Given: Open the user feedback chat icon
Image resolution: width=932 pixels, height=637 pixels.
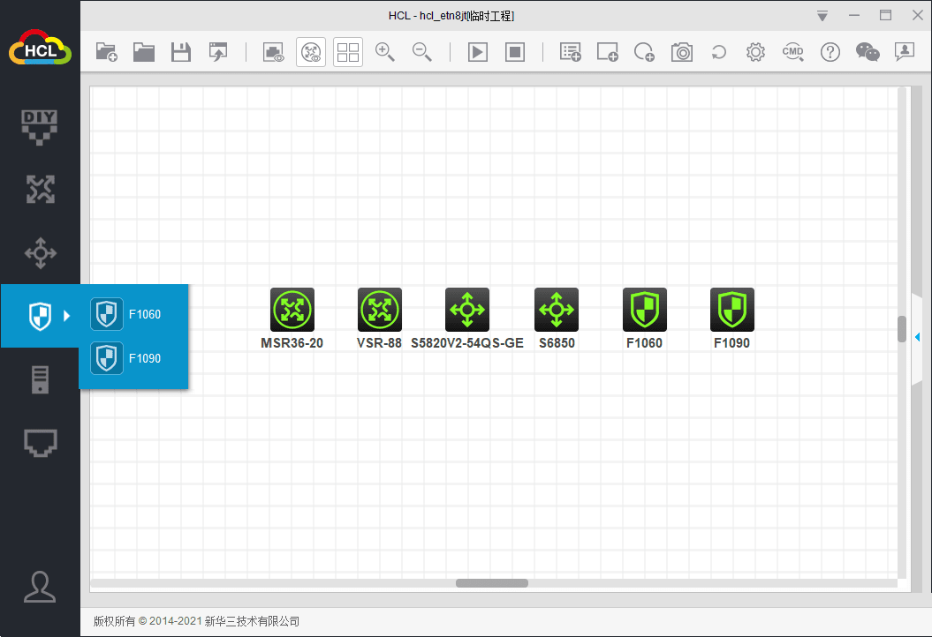Looking at the screenshot, I should 904,52.
